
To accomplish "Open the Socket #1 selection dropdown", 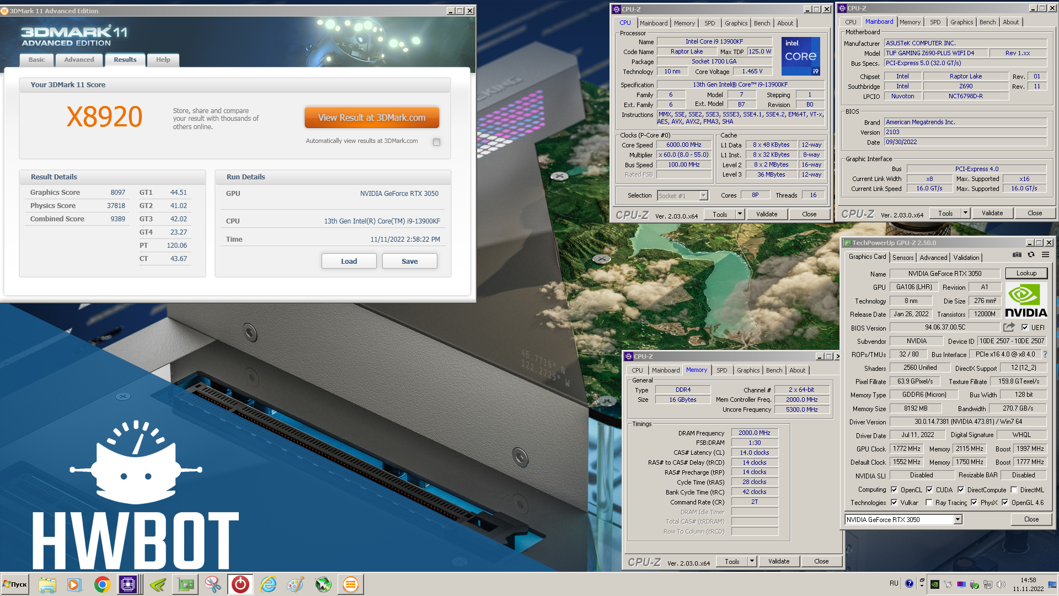I will pyautogui.click(x=703, y=195).
